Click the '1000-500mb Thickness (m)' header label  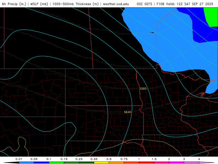point(75,4)
